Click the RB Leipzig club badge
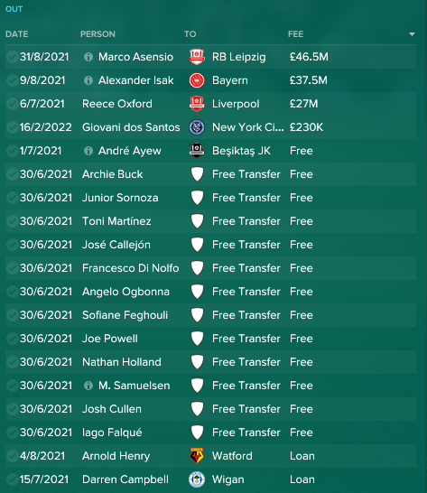The height and width of the screenshot is (493, 427). [197, 57]
